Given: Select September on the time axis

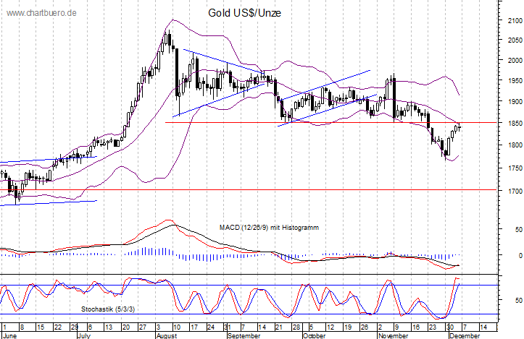Looking at the screenshot, I should [x=245, y=335].
